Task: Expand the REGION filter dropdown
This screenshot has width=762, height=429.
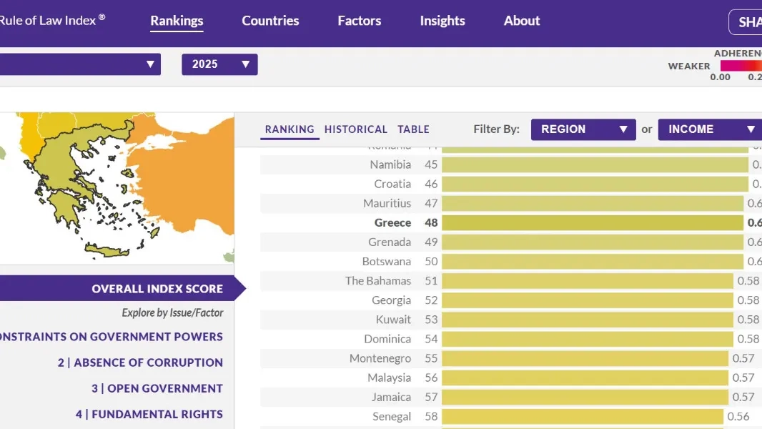Action: pyautogui.click(x=583, y=129)
